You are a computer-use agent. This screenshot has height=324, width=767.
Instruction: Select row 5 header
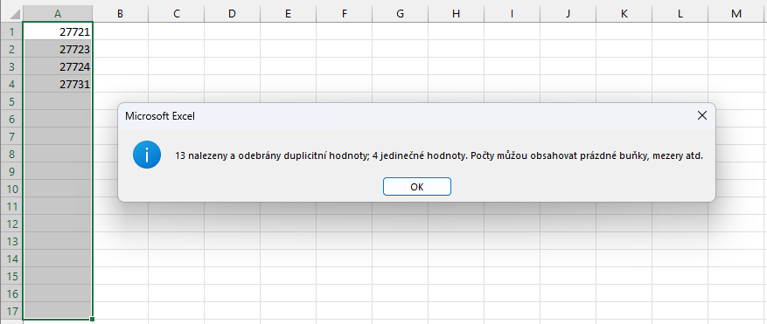click(11, 101)
